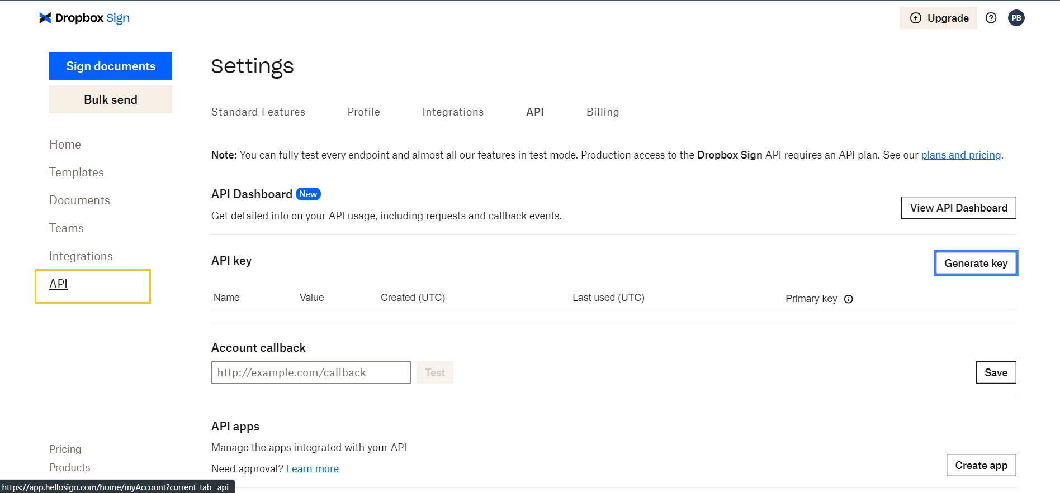Follow the Learn more link
Screen dimensions: 1060x493
pyautogui.click(x=313, y=468)
